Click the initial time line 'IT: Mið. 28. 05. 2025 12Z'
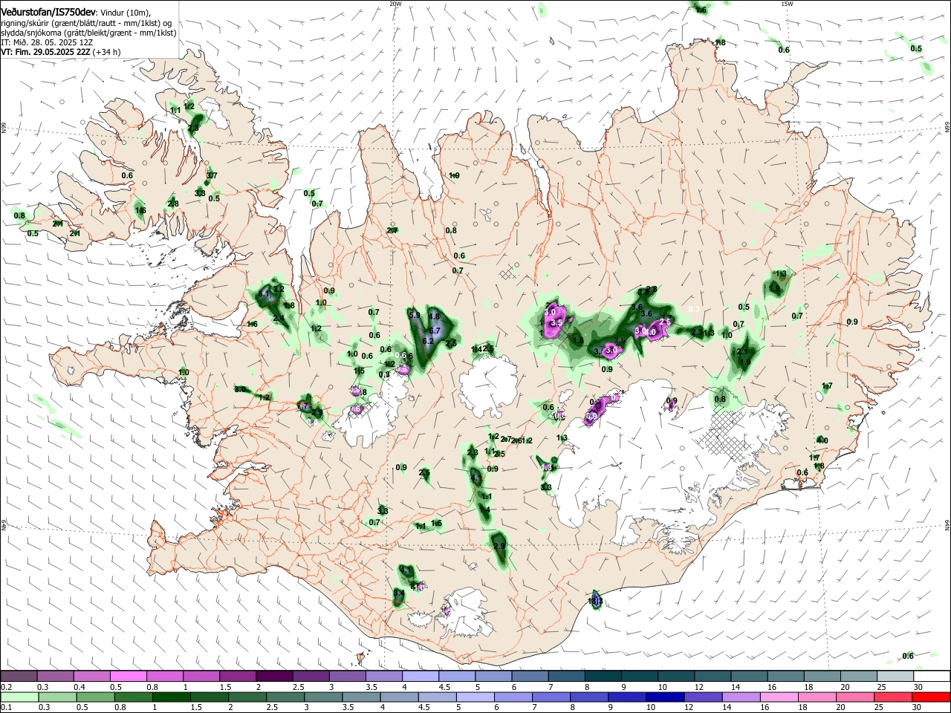This screenshot has height=713, width=951. (x=47, y=42)
